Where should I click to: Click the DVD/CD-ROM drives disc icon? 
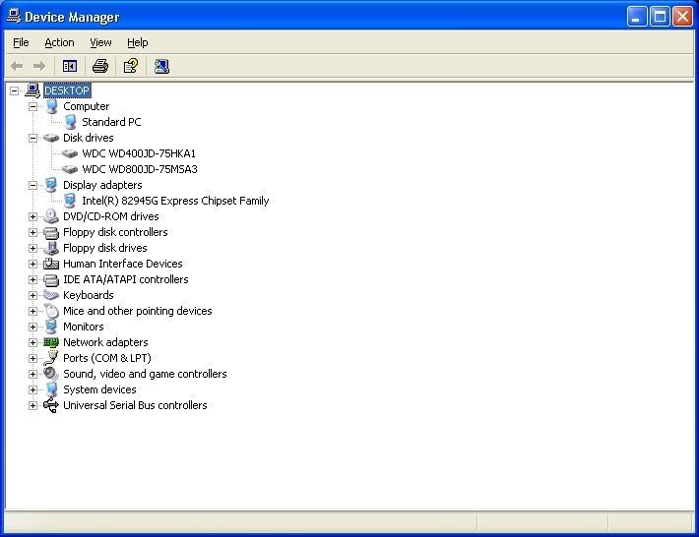click(x=51, y=216)
